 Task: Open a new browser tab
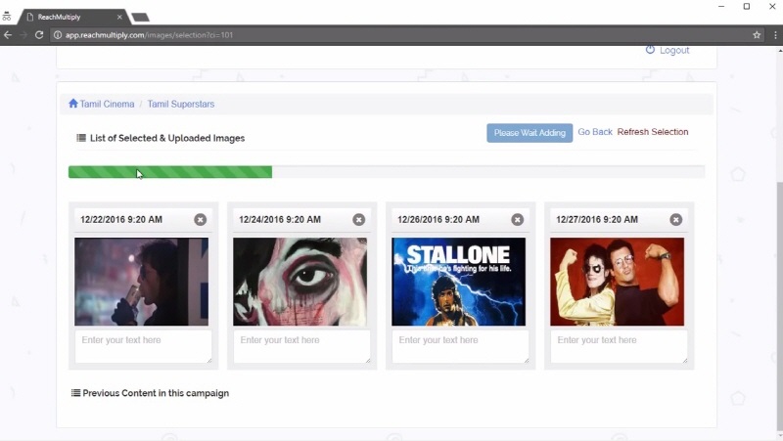(x=140, y=18)
